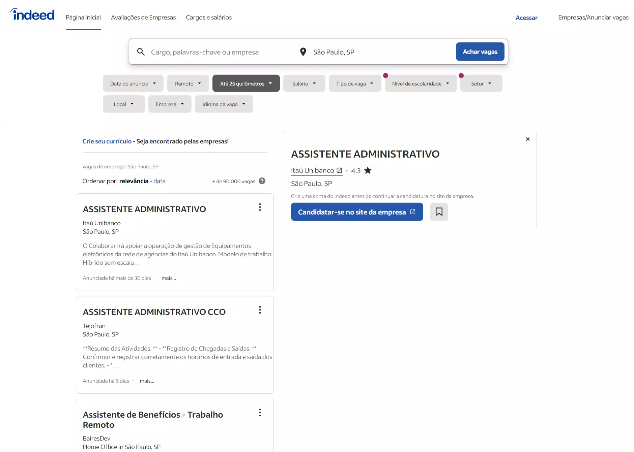Expand the Empresa filter
Viewport: 634px width, 452px height.
pos(170,104)
